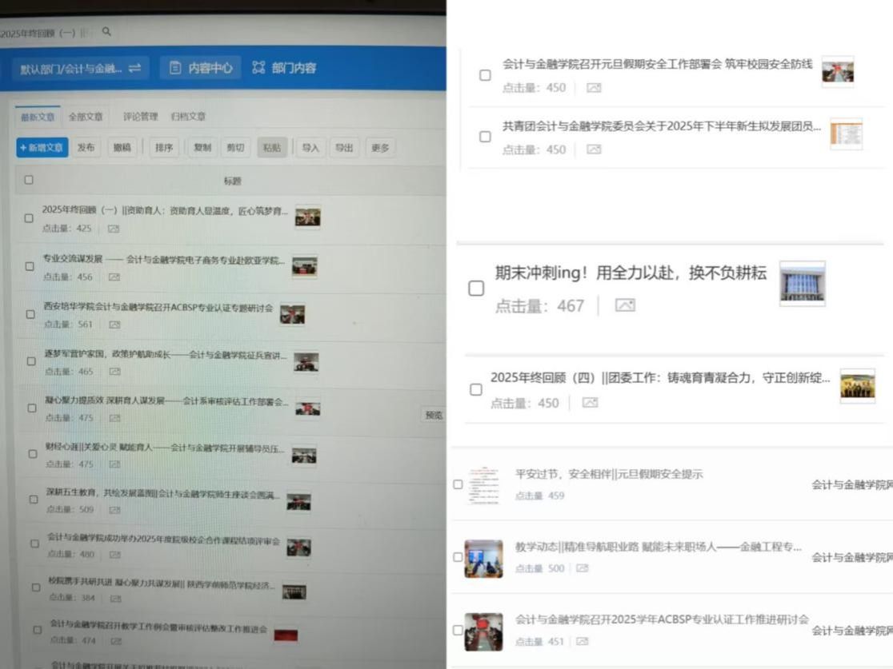Tick checkbox for 期末冲刺ing article
Image resolution: width=893 pixels, height=669 pixels.
476,289
